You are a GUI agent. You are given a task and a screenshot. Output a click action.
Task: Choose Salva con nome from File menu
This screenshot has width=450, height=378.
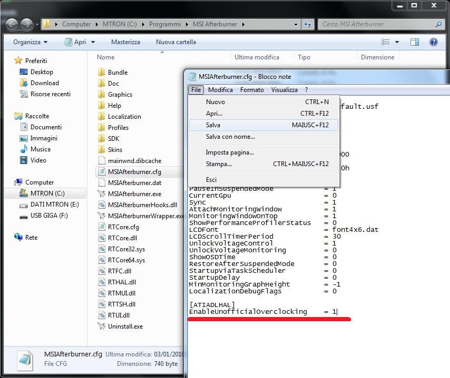263,137
